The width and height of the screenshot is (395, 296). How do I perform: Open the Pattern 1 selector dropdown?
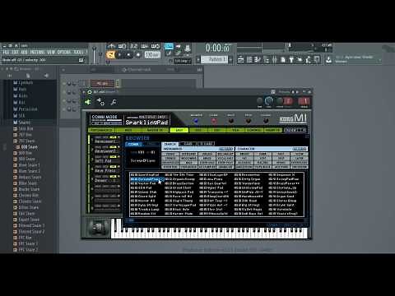pos(214,59)
